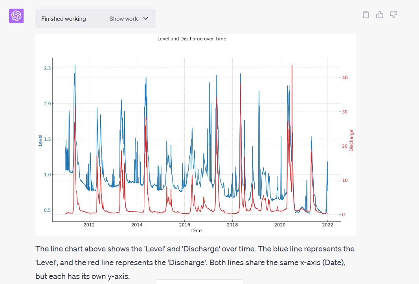Click the ChatGPT logo avatar
Viewport: 419px width, 284px height.
point(17,16)
